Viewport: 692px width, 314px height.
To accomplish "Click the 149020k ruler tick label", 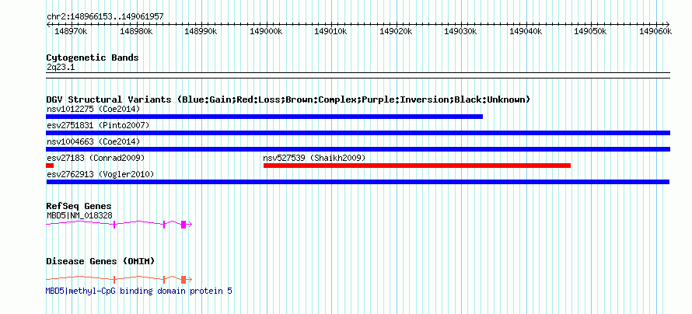I will tap(396, 31).
